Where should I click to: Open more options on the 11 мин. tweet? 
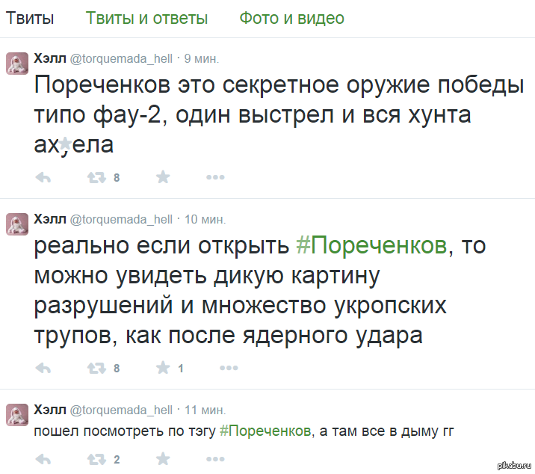(x=215, y=458)
